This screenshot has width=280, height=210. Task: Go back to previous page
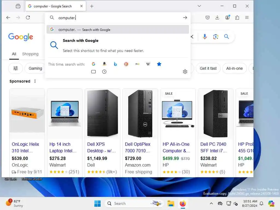(x=8, y=17)
